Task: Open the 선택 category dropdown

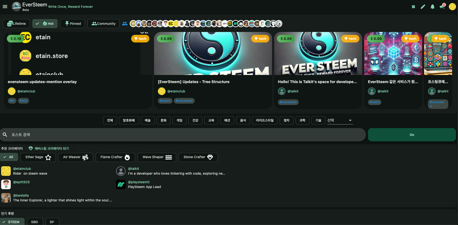Action: (340, 120)
